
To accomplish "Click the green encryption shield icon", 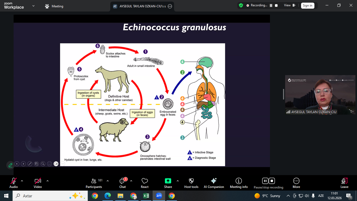I will pos(241,5).
